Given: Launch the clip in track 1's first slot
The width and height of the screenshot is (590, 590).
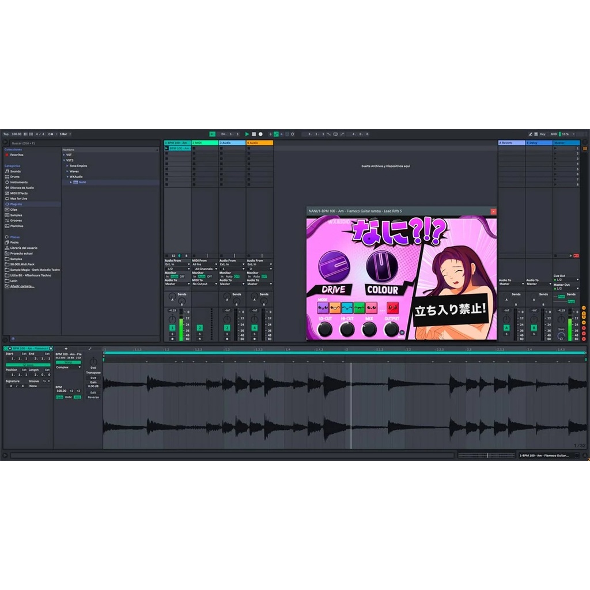Looking at the screenshot, I should tap(167, 148).
